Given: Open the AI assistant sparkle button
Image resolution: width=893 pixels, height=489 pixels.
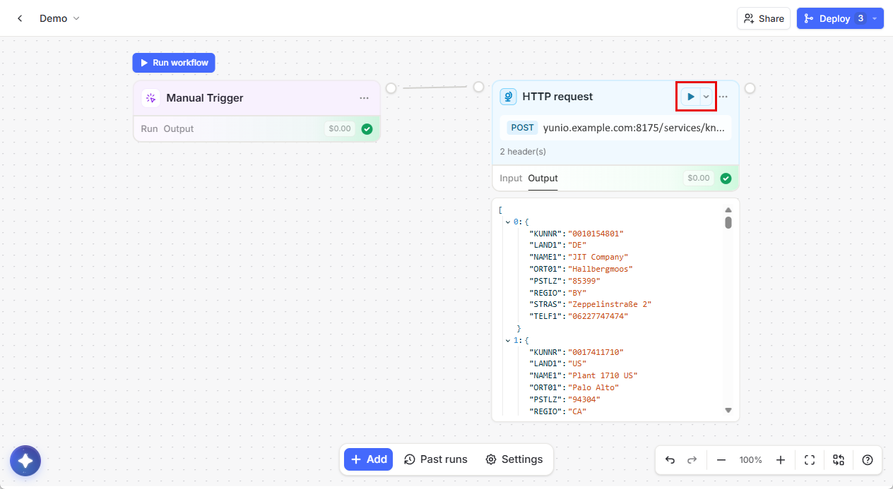Looking at the screenshot, I should (25, 461).
